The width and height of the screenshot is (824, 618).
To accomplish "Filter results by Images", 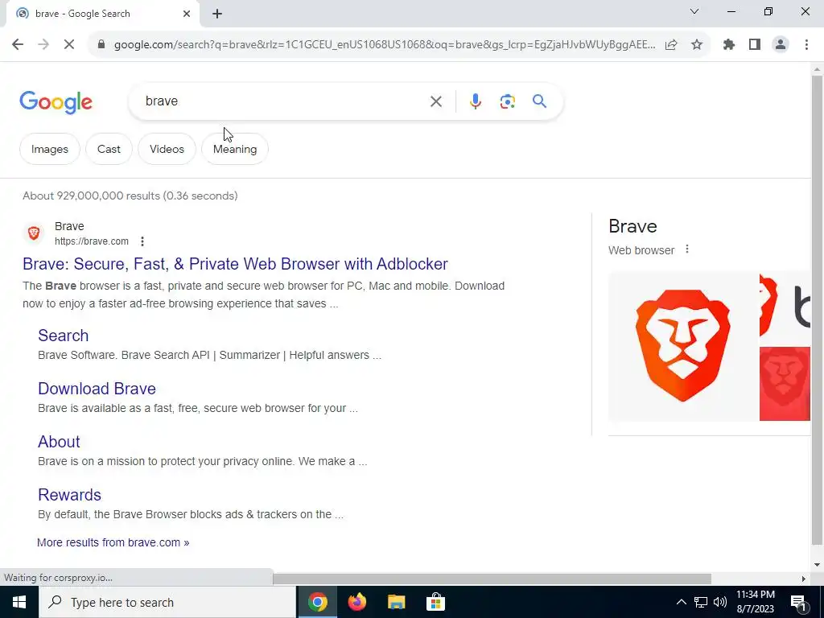I will pos(49,149).
